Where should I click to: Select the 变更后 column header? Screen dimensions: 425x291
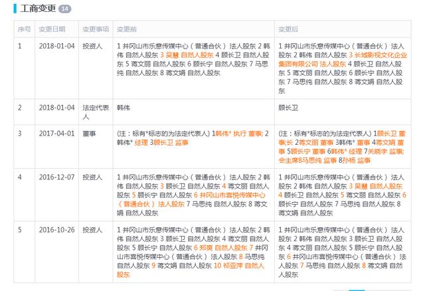(x=288, y=29)
